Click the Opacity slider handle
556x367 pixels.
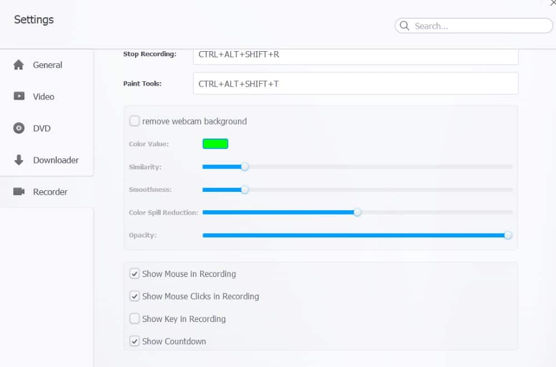tap(508, 235)
